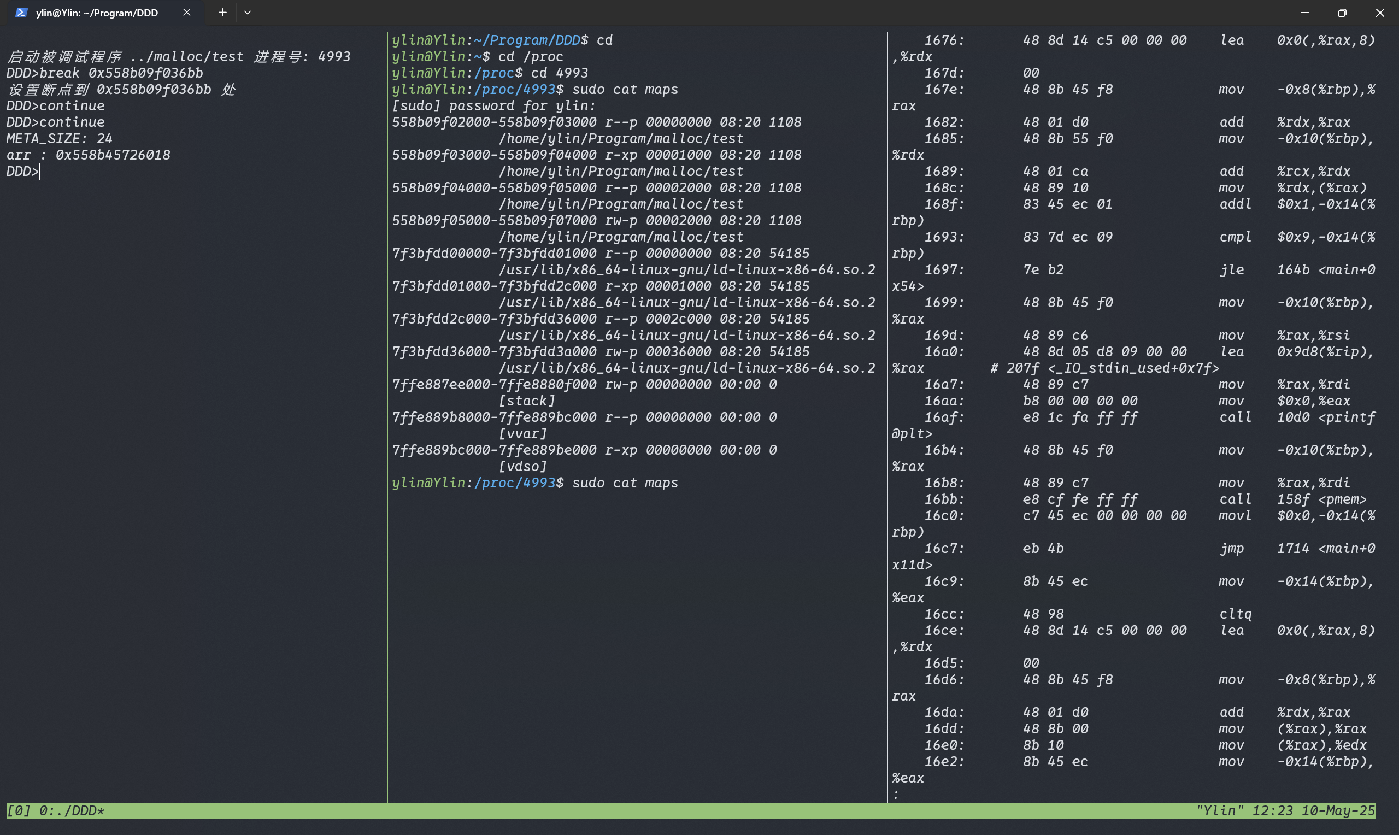Minimize the terminal window
The image size is (1399, 835).
[x=1304, y=13]
